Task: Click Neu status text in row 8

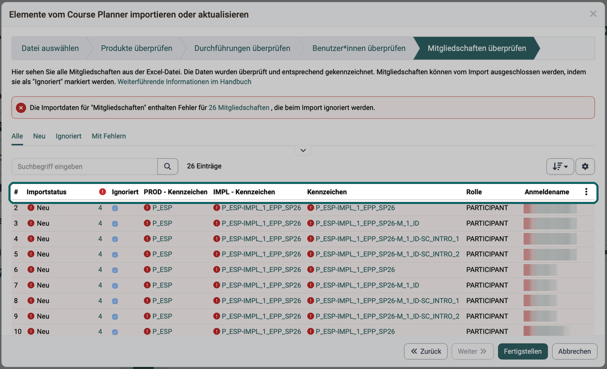Action: (43, 300)
